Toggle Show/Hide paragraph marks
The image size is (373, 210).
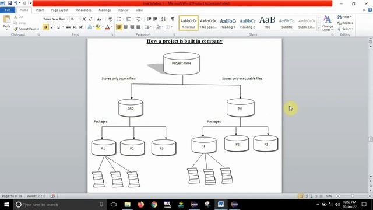[173, 19]
